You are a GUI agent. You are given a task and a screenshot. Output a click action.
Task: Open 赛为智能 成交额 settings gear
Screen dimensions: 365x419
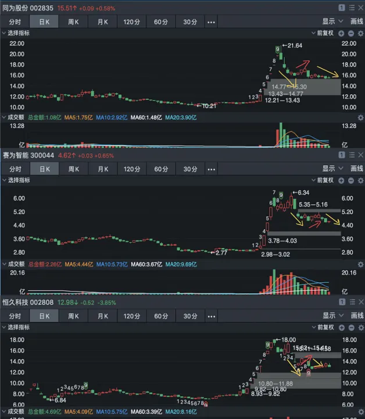(x=360, y=265)
